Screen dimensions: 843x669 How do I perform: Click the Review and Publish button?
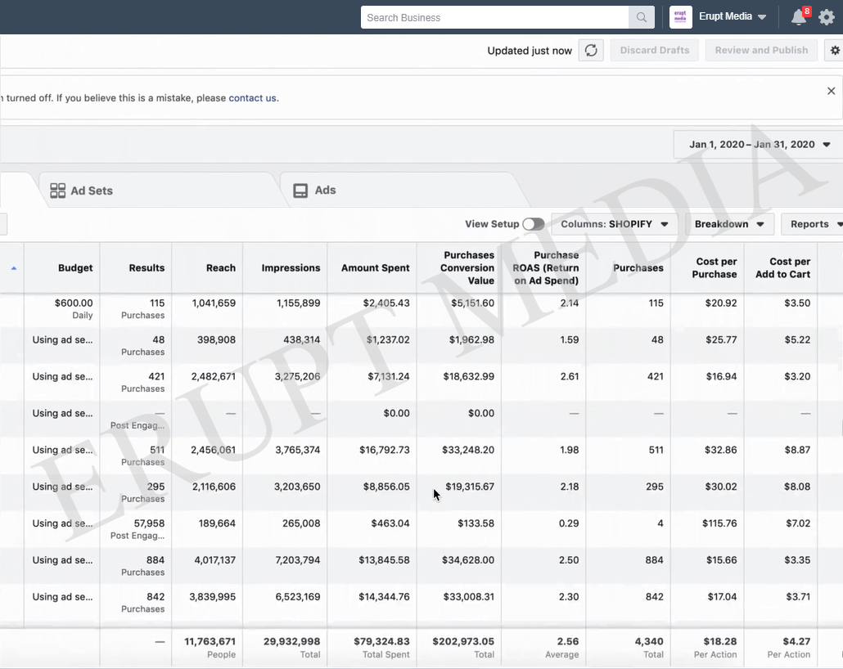[761, 50]
